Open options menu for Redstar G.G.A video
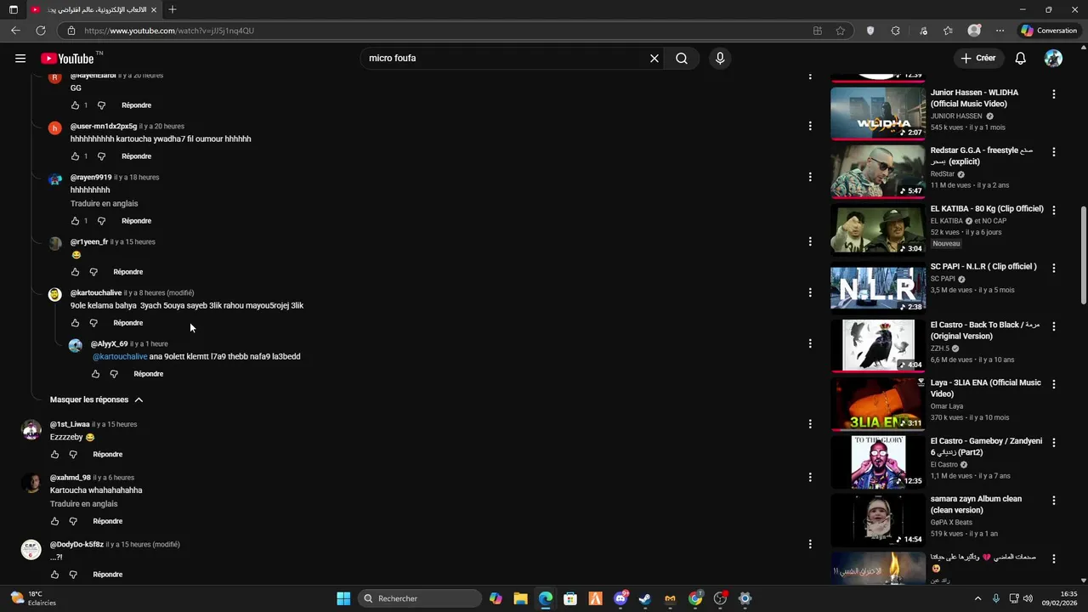Image resolution: width=1088 pixels, height=612 pixels. (x=1054, y=152)
